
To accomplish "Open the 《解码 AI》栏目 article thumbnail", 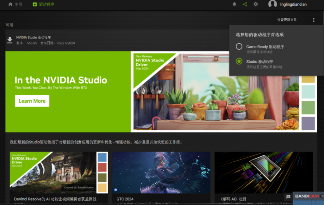I will [263, 172].
